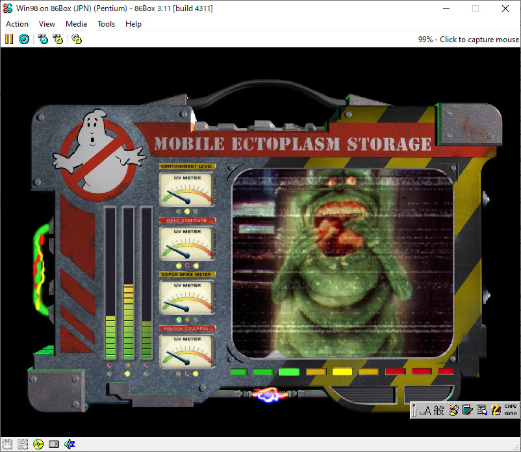Image resolution: width=521 pixels, height=452 pixels.
Task: Click the green LED under Vapor Spike meter
Action: tap(179, 320)
